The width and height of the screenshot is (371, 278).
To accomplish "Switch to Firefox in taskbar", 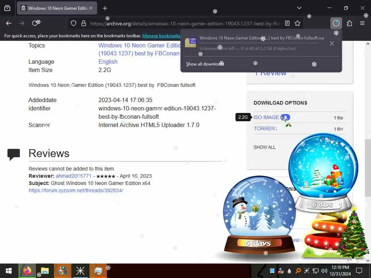I will click(x=27, y=271).
